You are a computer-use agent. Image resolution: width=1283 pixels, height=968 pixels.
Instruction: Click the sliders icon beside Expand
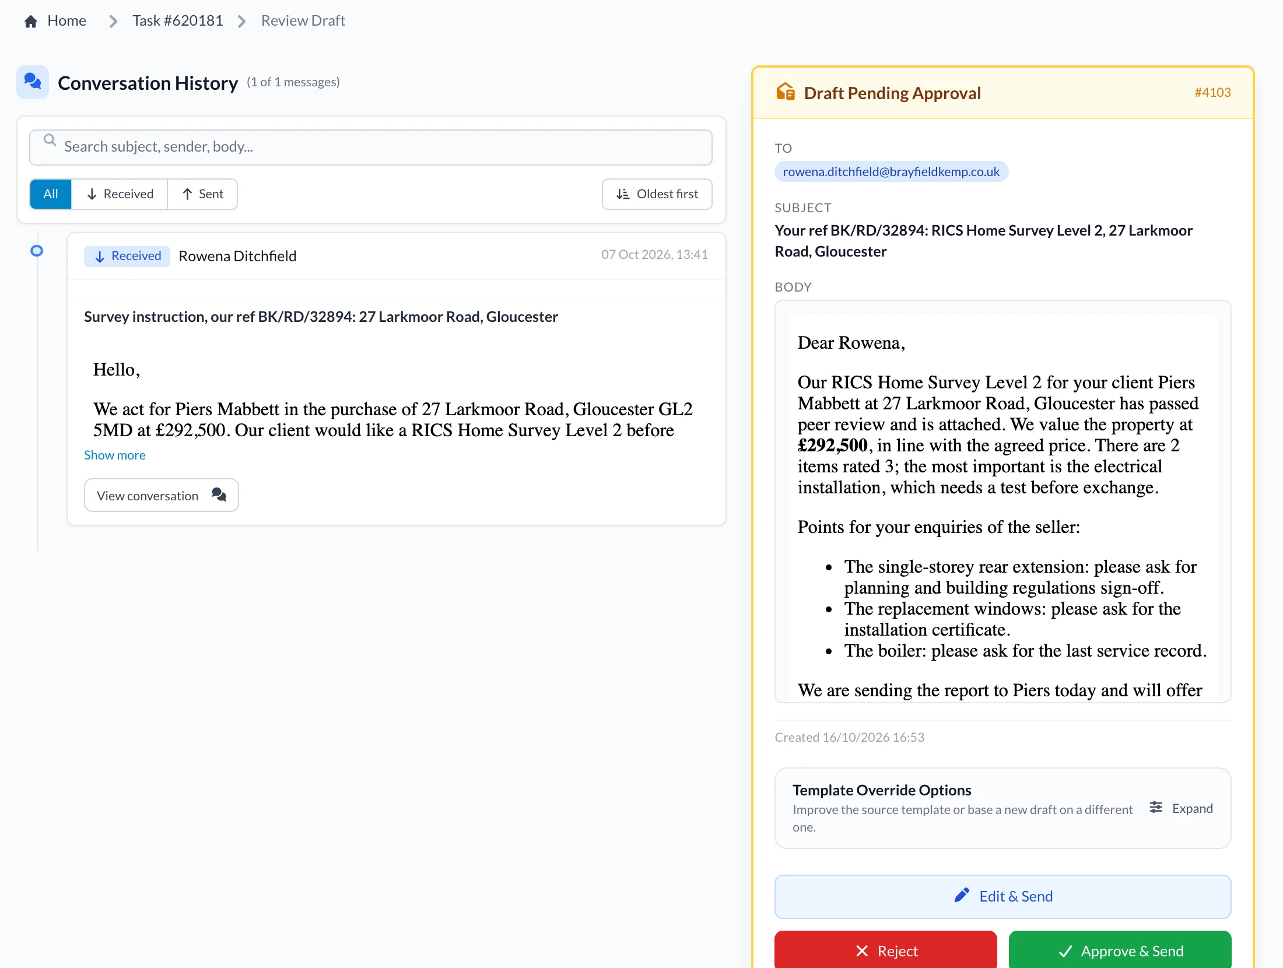click(1156, 808)
